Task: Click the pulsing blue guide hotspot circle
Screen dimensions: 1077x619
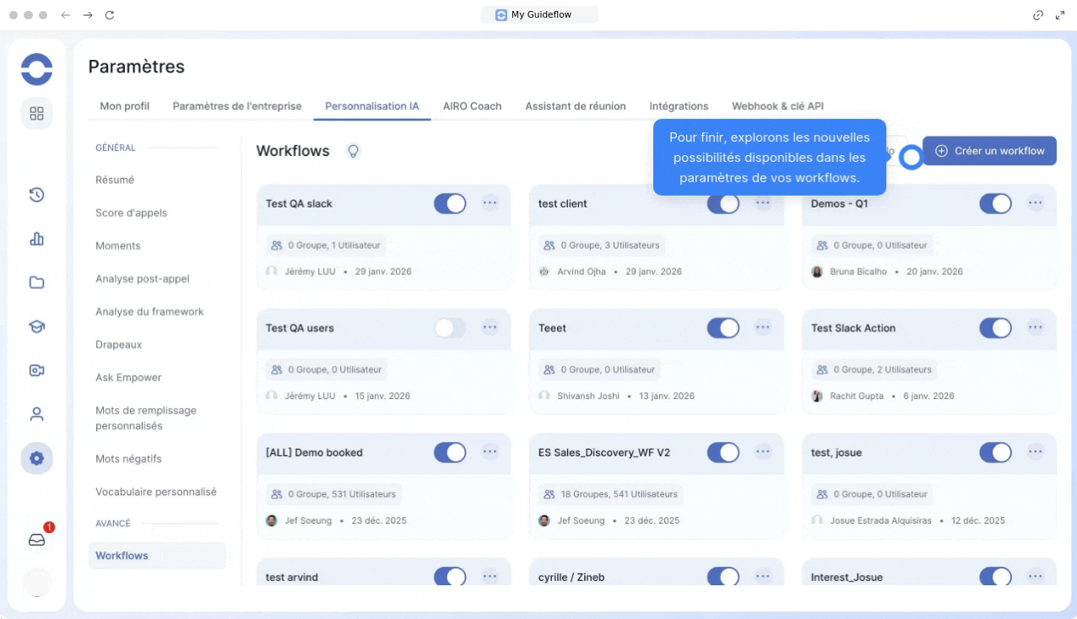Action: (x=911, y=157)
